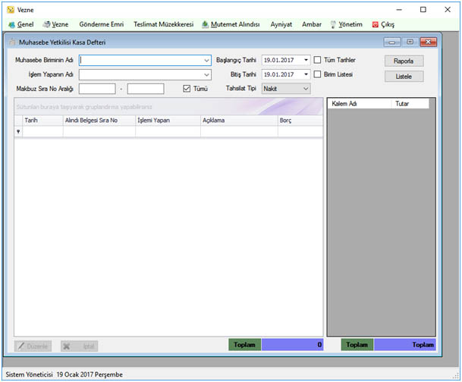Uncheck the Tümü checkbox
The height and width of the screenshot is (382, 462).
[x=187, y=89]
